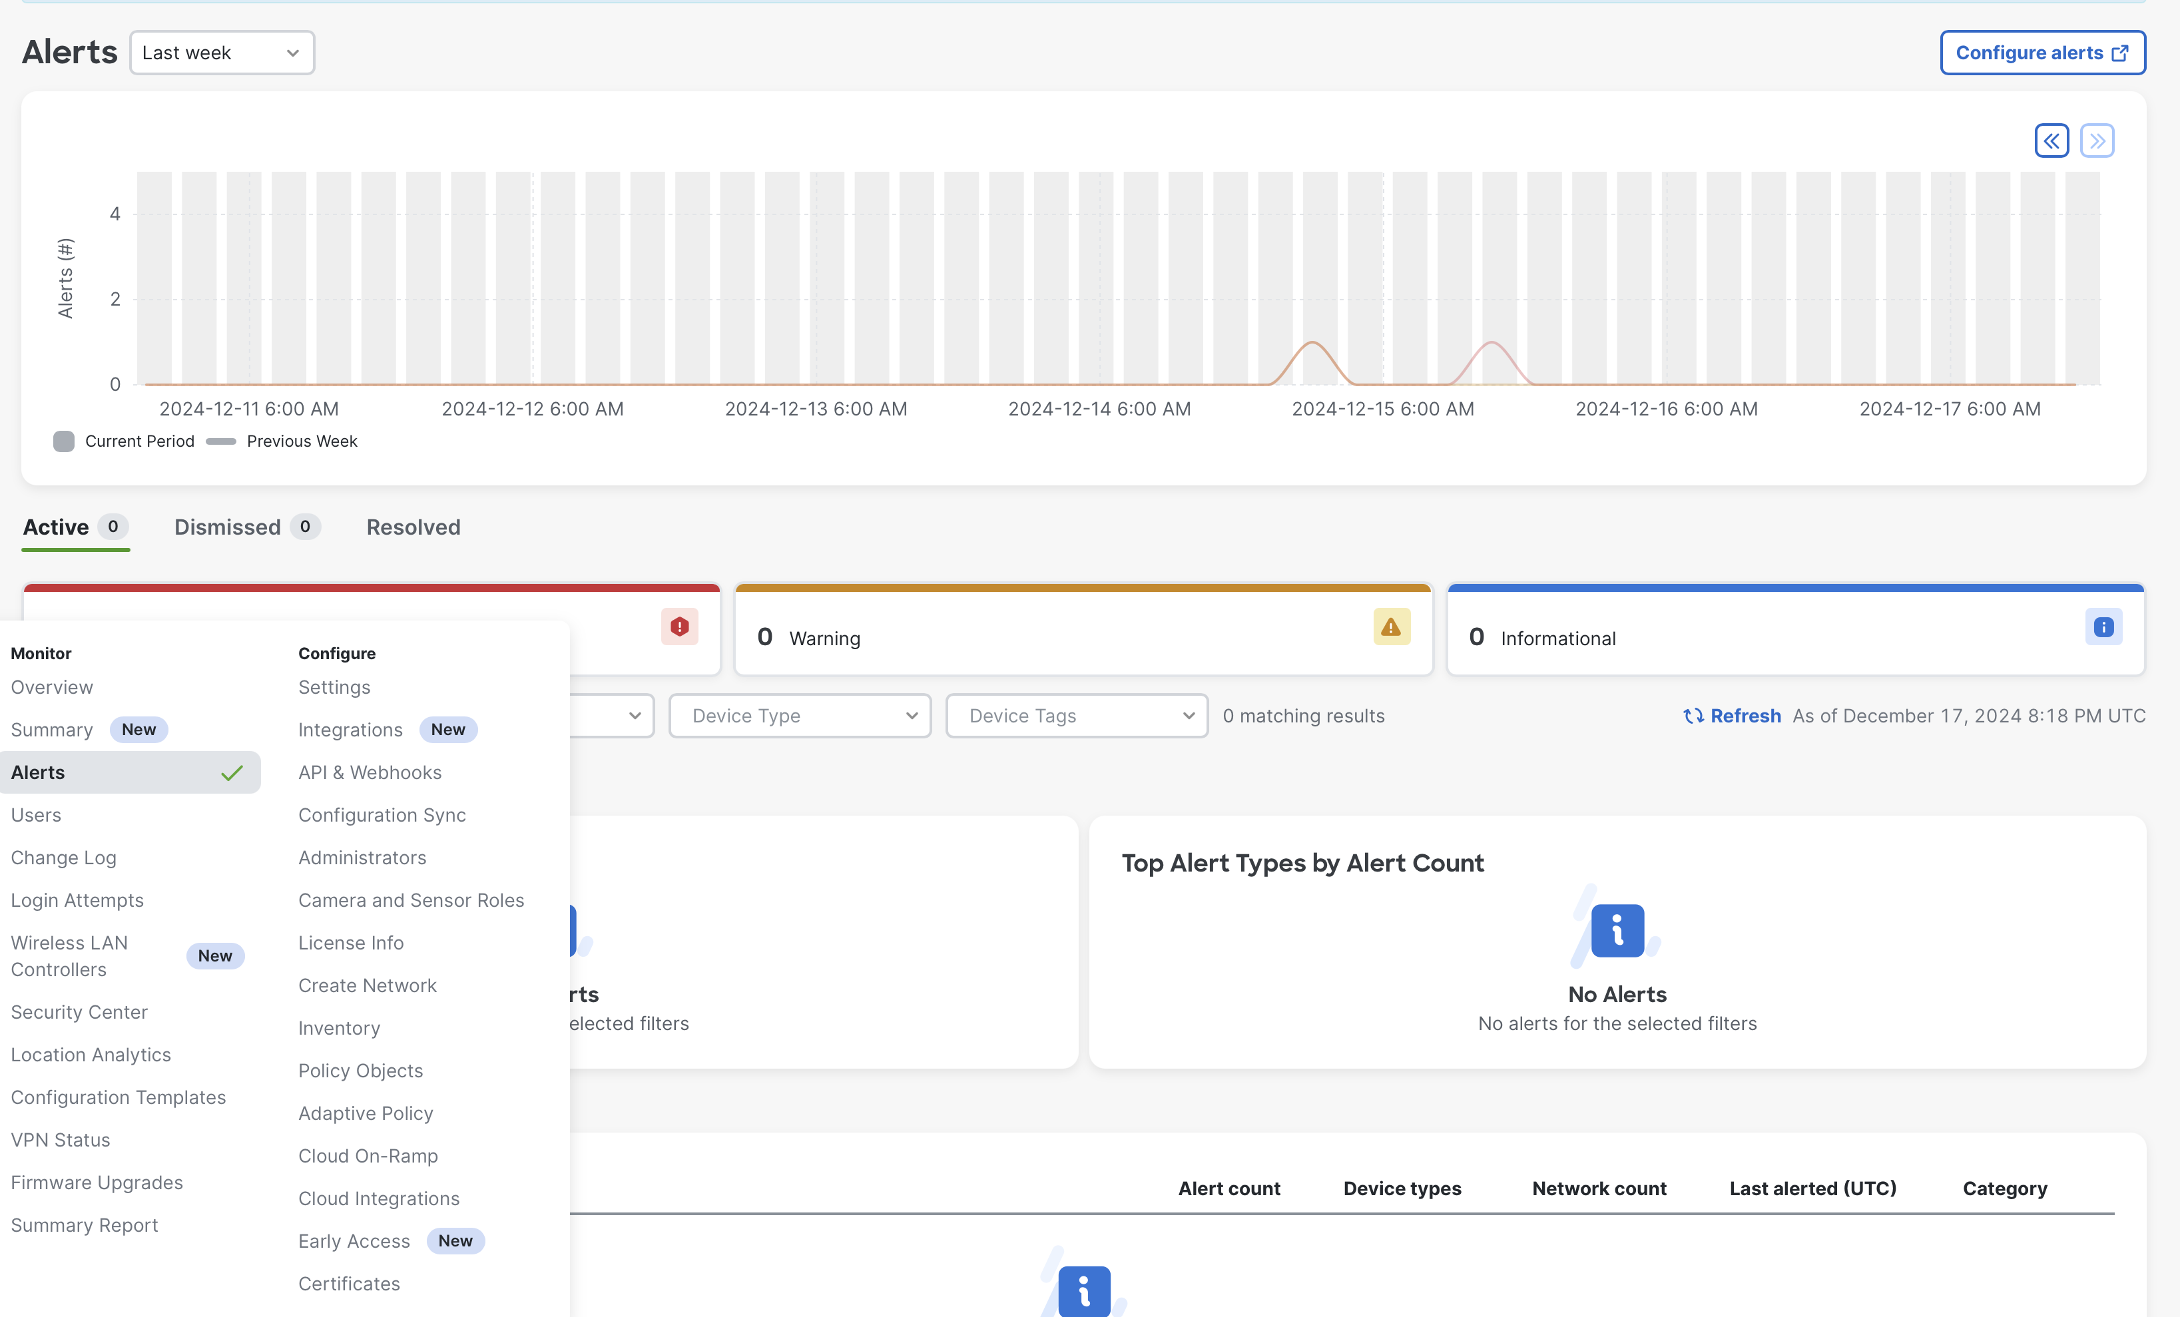Open Early Access under Configure
The width and height of the screenshot is (2180, 1317).
(x=353, y=1241)
